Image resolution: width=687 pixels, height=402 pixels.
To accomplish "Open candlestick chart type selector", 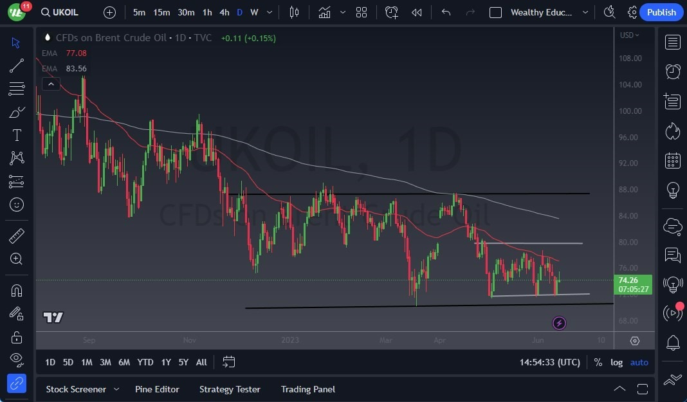I will click(294, 12).
